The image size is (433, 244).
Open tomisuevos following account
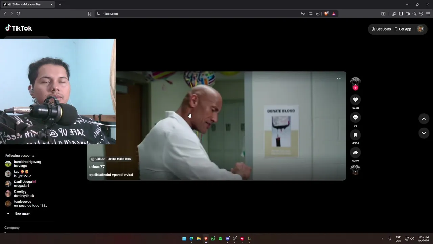point(26,203)
